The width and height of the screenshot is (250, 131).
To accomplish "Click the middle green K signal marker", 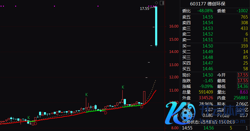I will pos(87,95).
